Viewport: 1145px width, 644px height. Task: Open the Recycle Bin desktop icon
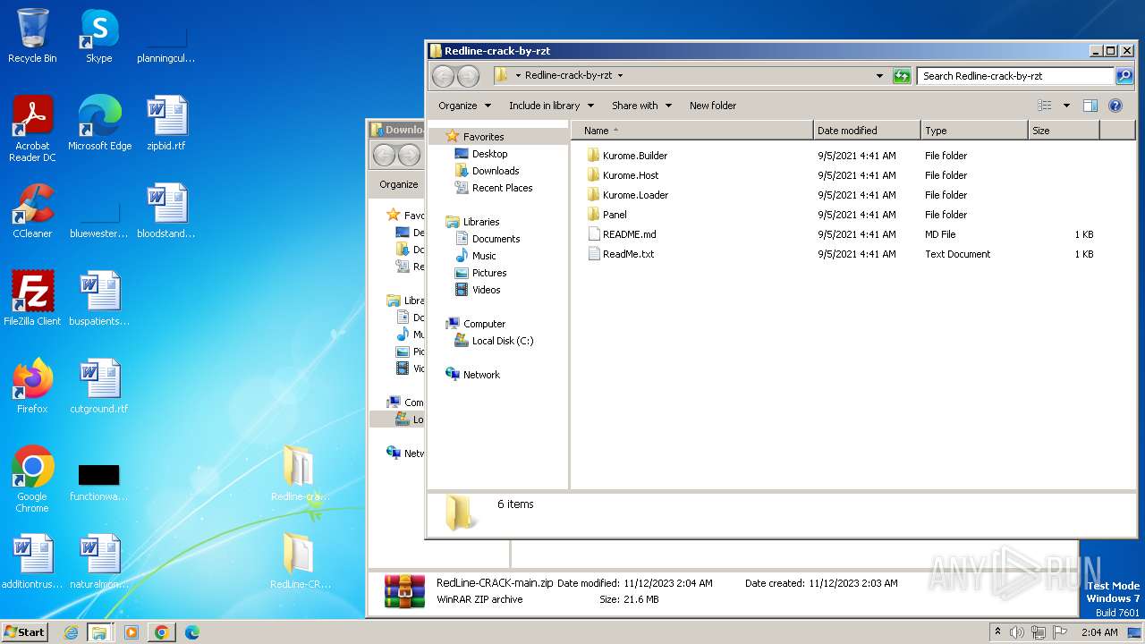click(x=32, y=36)
